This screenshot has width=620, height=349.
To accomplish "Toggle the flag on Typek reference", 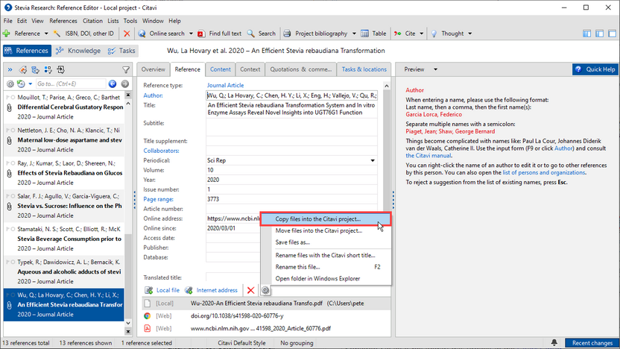I will (8, 262).
